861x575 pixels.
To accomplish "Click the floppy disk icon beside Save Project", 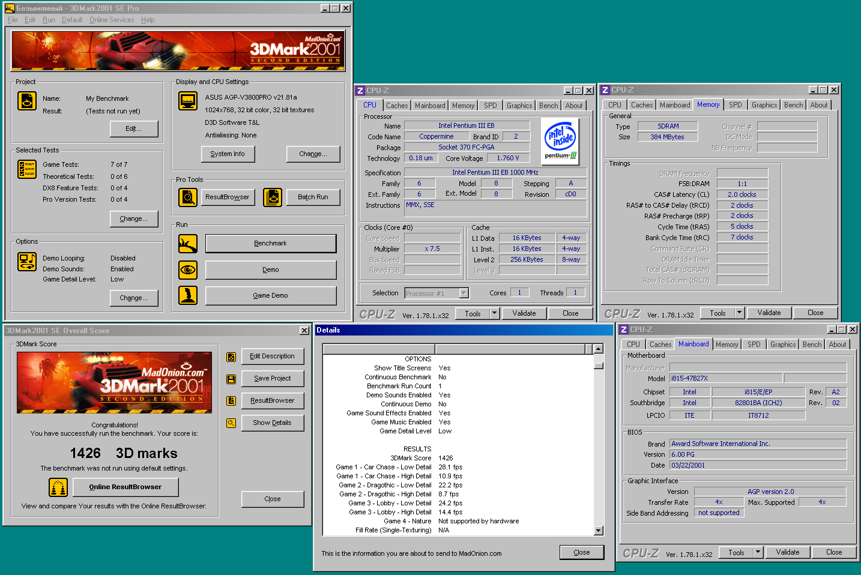I will pyautogui.click(x=231, y=379).
